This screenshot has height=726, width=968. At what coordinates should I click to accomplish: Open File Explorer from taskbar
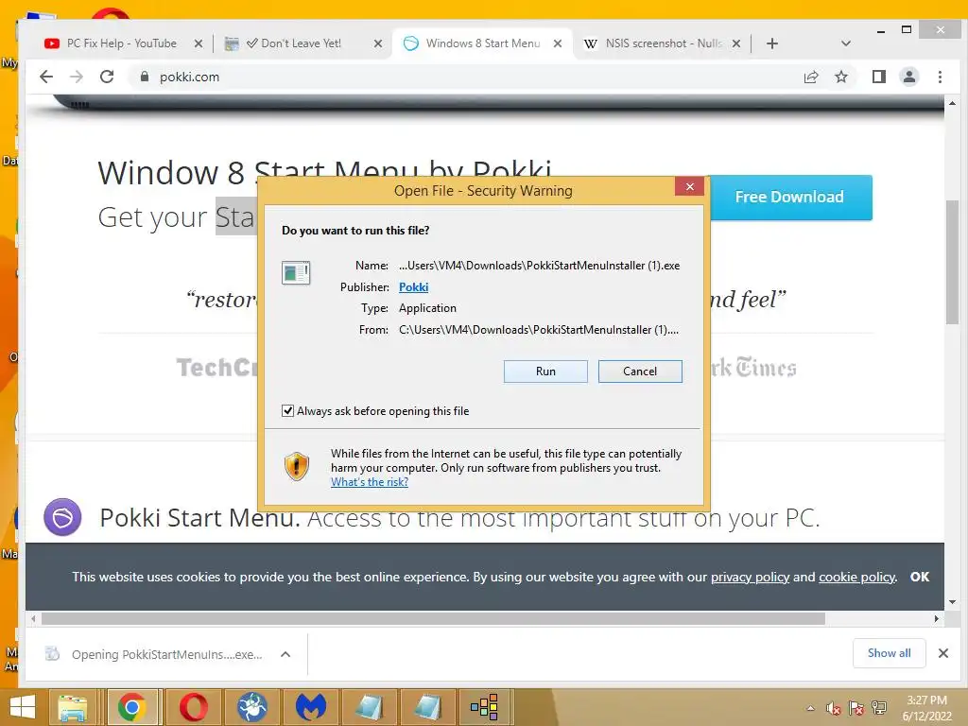73,707
